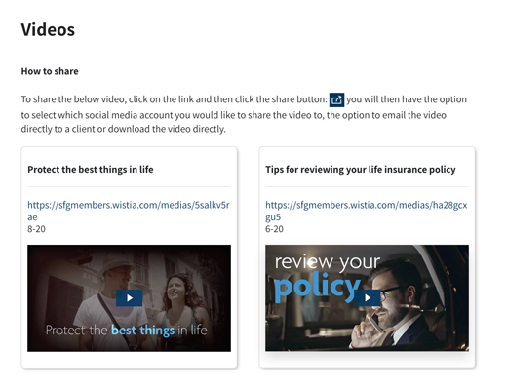
Task: Click the 6-20 label under second link
Action: coord(274,229)
